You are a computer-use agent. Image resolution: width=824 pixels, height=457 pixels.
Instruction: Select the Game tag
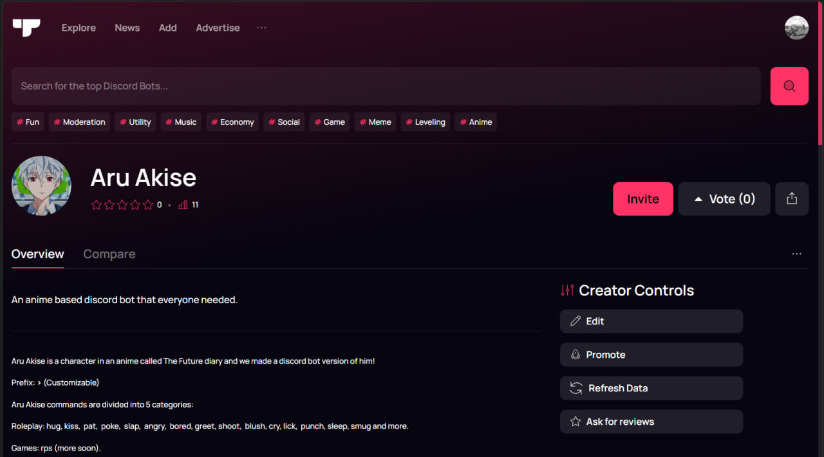tap(330, 122)
